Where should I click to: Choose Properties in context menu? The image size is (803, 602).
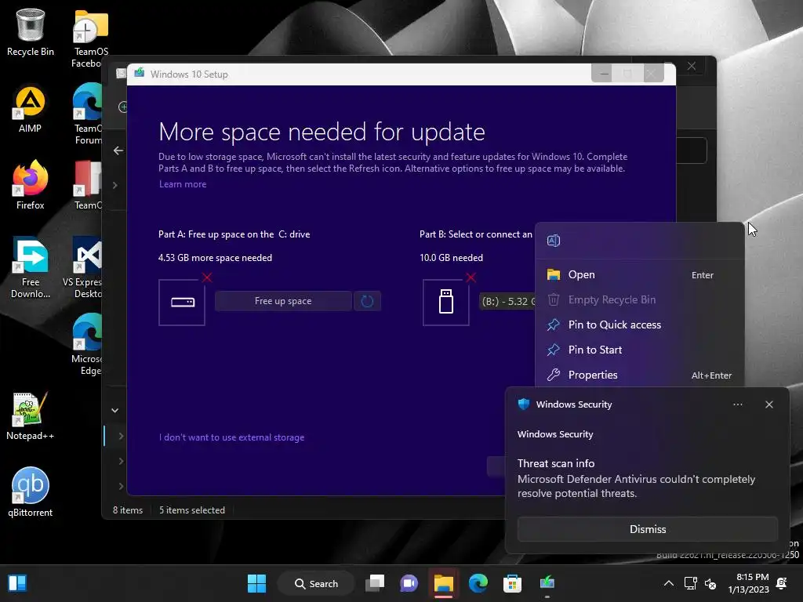(x=640, y=375)
